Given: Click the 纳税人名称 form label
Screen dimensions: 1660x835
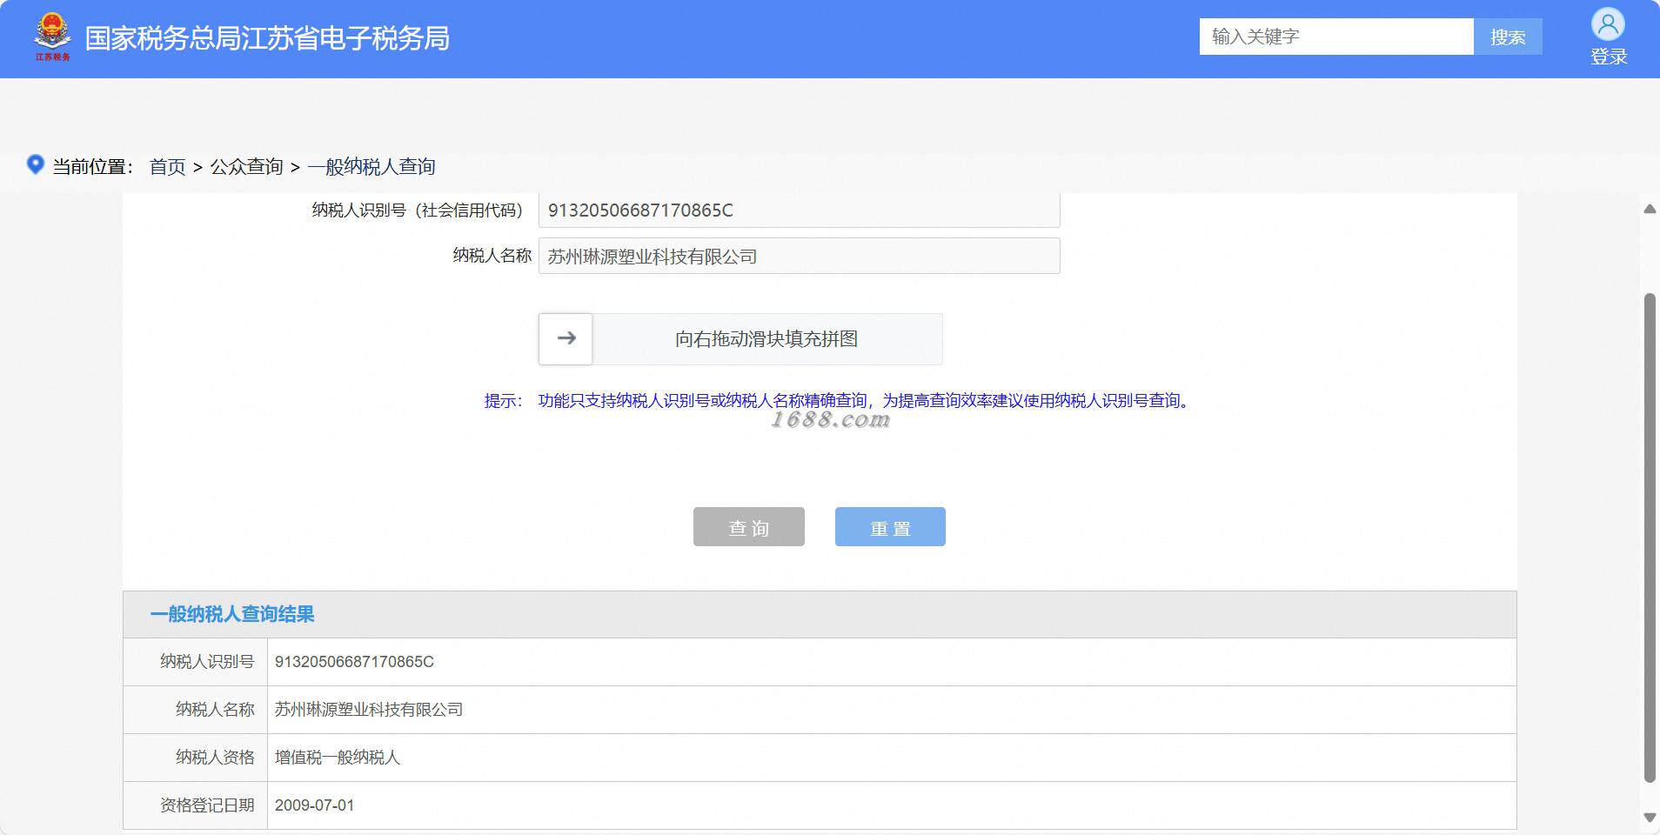Looking at the screenshot, I should coord(492,256).
